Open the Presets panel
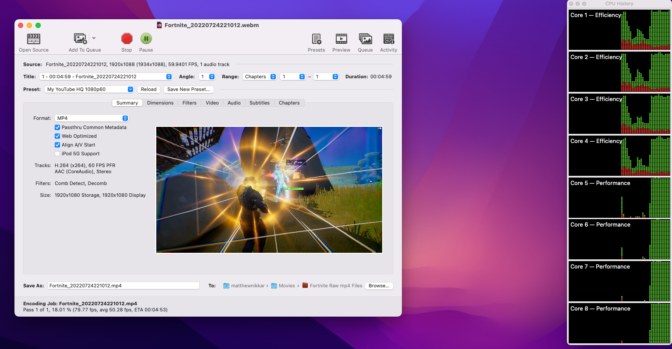Image resolution: width=672 pixels, height=349 pixels. pos(317,39)
